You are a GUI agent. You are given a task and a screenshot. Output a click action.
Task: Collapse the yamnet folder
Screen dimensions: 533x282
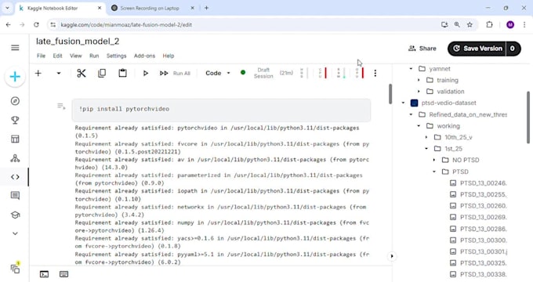point(411,69)
